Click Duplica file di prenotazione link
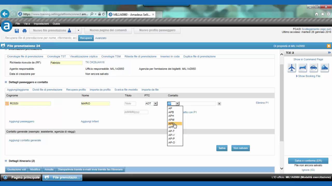The width and height of the screenshot is (332, 186). tap(199, 56)
